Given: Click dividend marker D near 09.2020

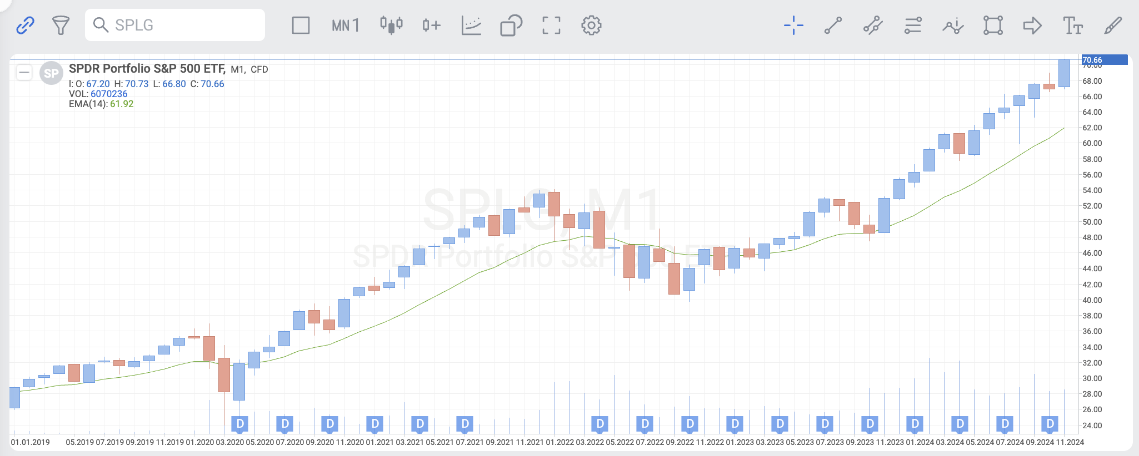Looking at the screenshot, I should 330,424.
